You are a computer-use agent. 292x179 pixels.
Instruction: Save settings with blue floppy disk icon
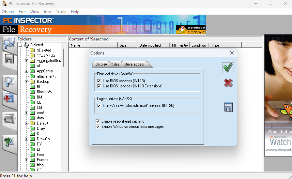coord(228,107)
